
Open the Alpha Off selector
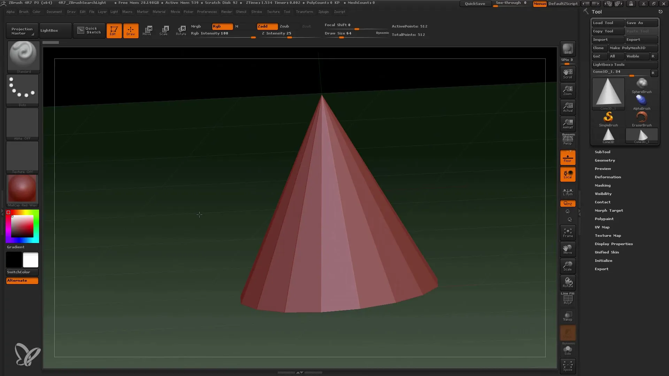pyautogui.click(x=22, y=124)
